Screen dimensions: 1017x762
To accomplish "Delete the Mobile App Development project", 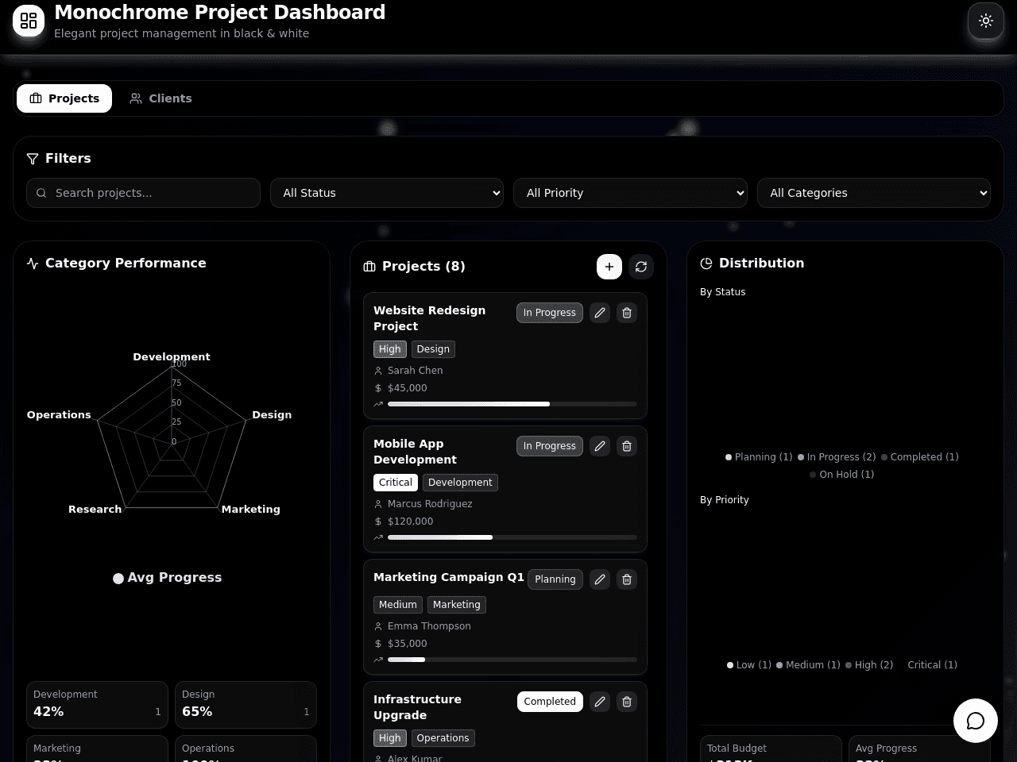I will pyautogui.click(x=627, y=446).
